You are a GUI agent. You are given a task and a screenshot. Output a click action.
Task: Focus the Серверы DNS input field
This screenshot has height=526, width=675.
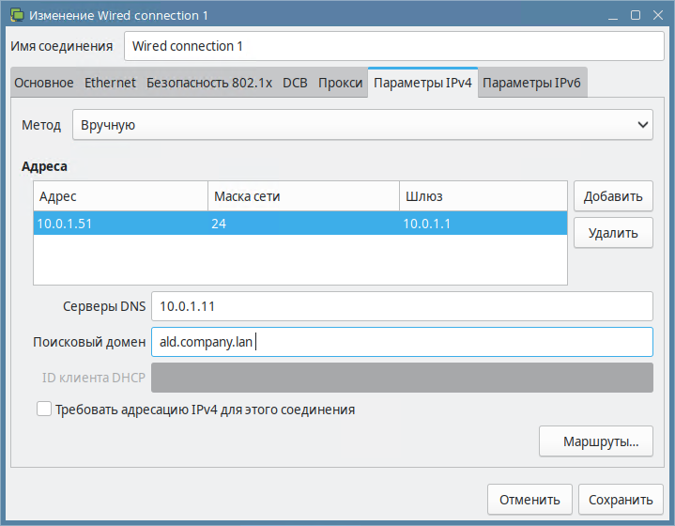click(402, 306)
